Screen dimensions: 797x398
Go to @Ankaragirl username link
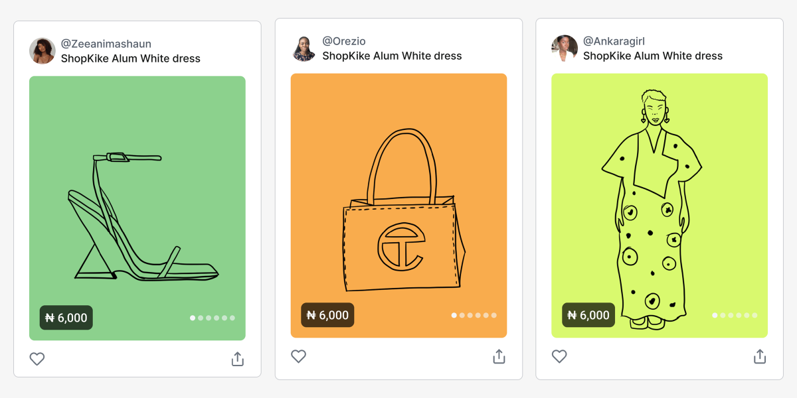coord(614,41)
